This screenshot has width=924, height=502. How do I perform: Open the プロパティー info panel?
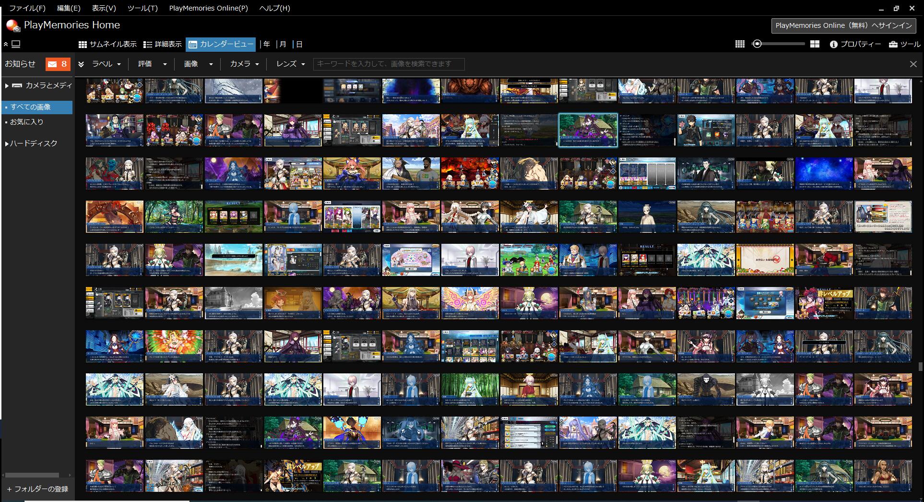tap(855, 44)
